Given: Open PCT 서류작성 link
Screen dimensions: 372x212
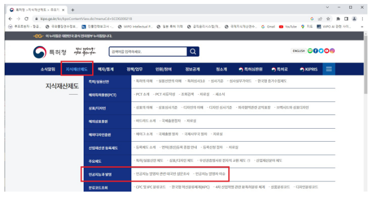Looking at the screenshot, I should [x=165, y=94].
